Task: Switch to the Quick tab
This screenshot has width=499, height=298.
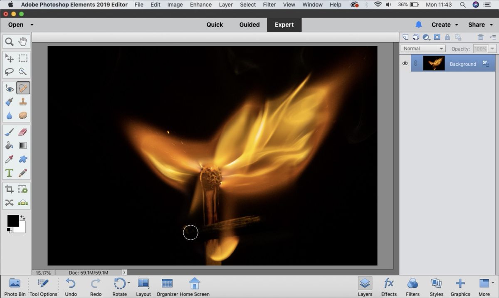Action: [x=215, y=25]
